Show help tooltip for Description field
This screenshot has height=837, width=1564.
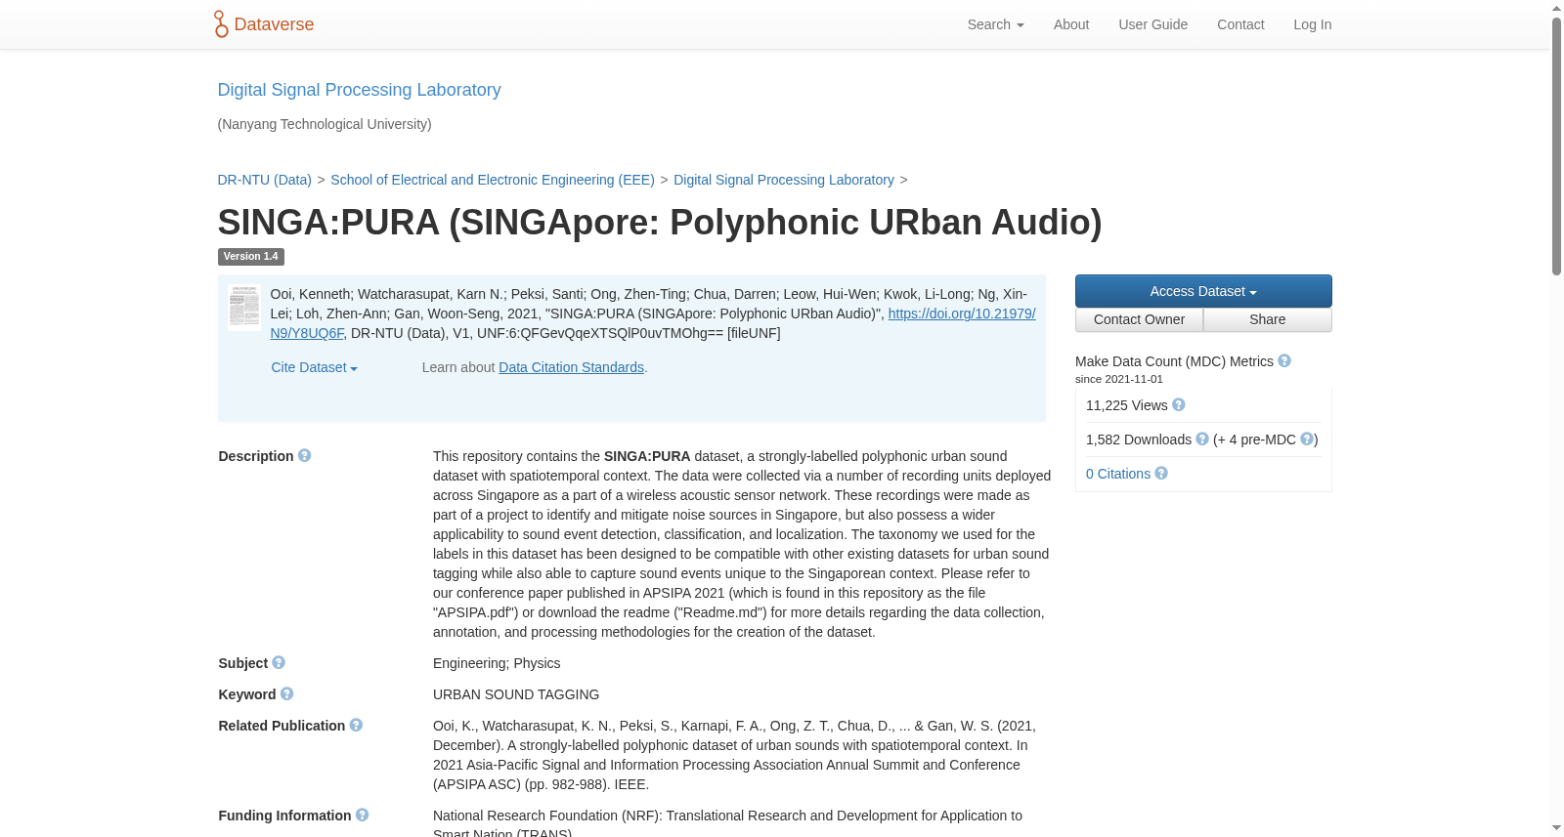click(x=305, y=456)
